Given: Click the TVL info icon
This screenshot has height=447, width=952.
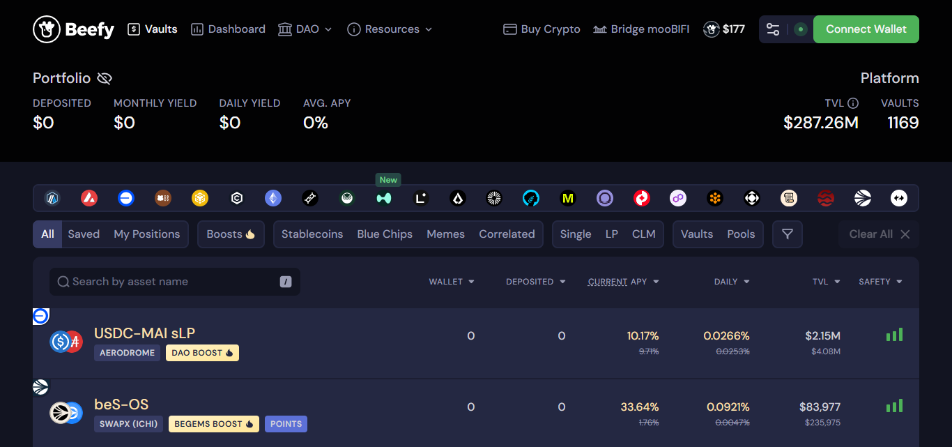Looking at the screenshot, I should tap(853, 103).
